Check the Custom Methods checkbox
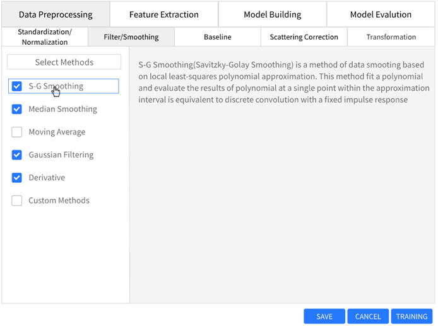 pos(17,201)
